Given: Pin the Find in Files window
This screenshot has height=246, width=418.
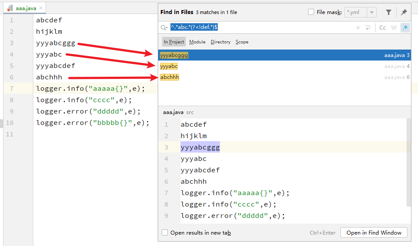Looking at the screenshot, I should 404,12.
